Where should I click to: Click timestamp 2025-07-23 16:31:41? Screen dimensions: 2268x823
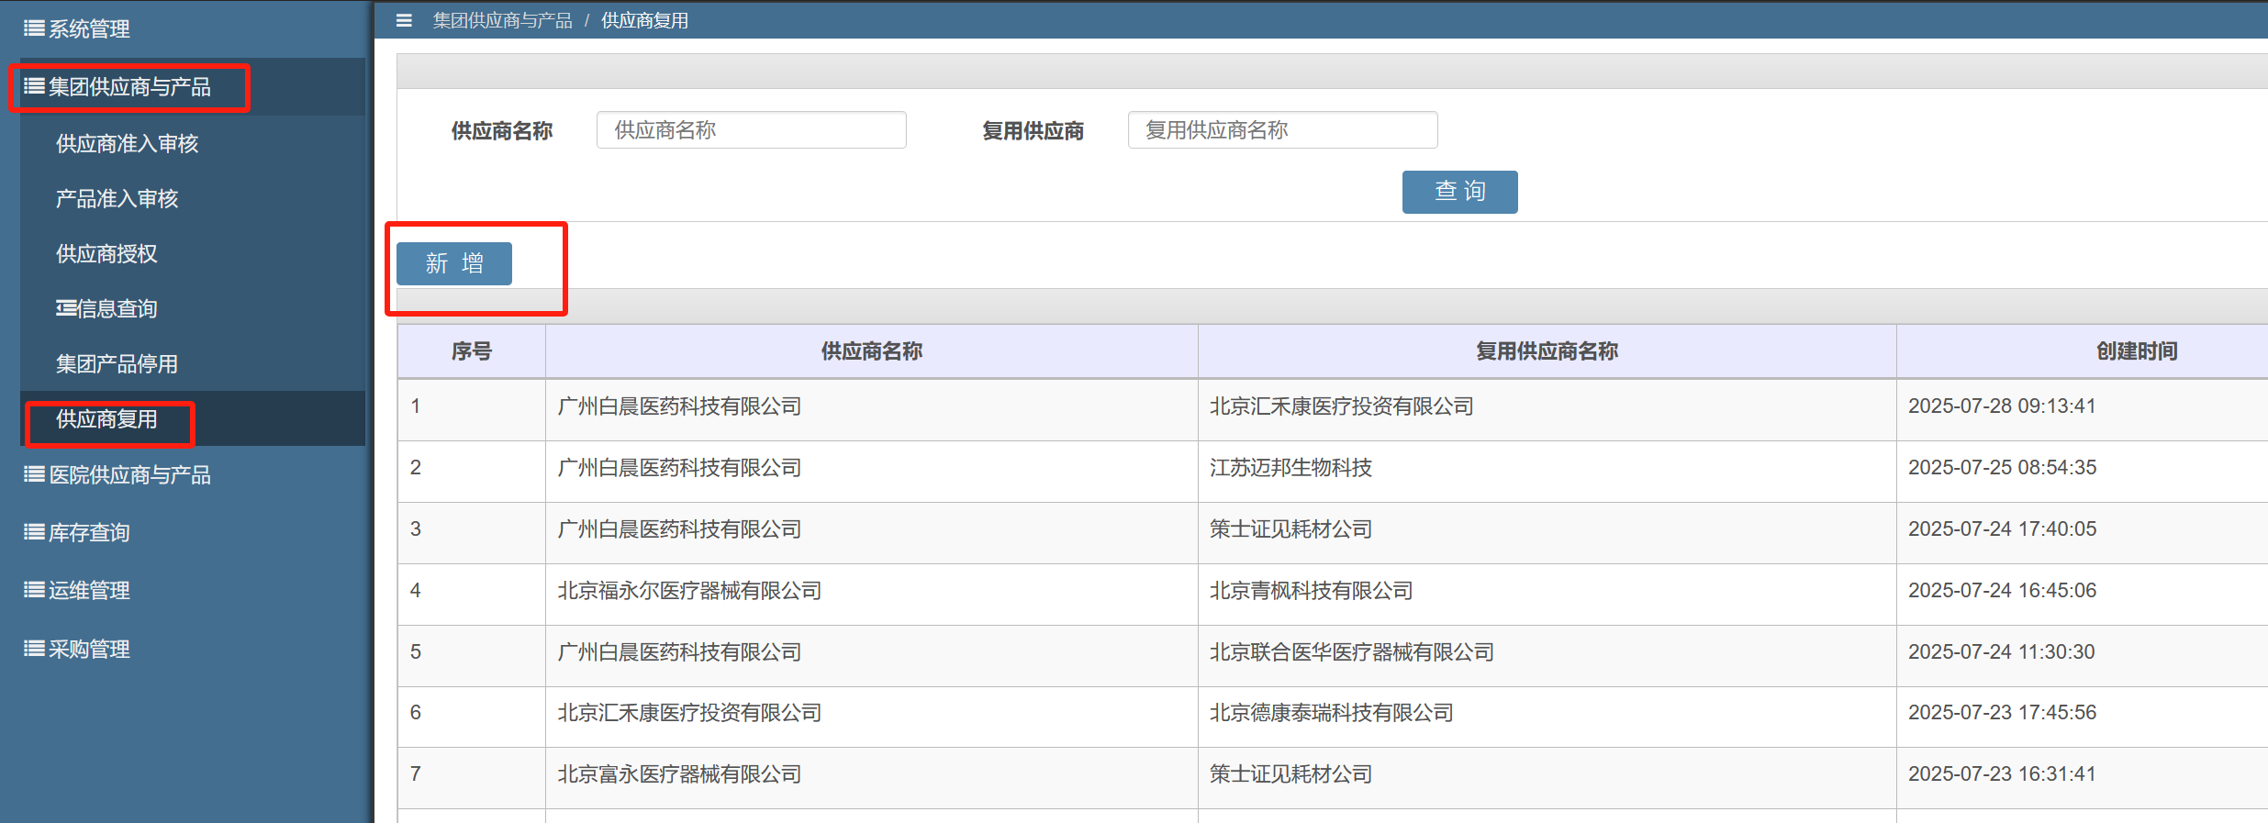(2003, 773)
